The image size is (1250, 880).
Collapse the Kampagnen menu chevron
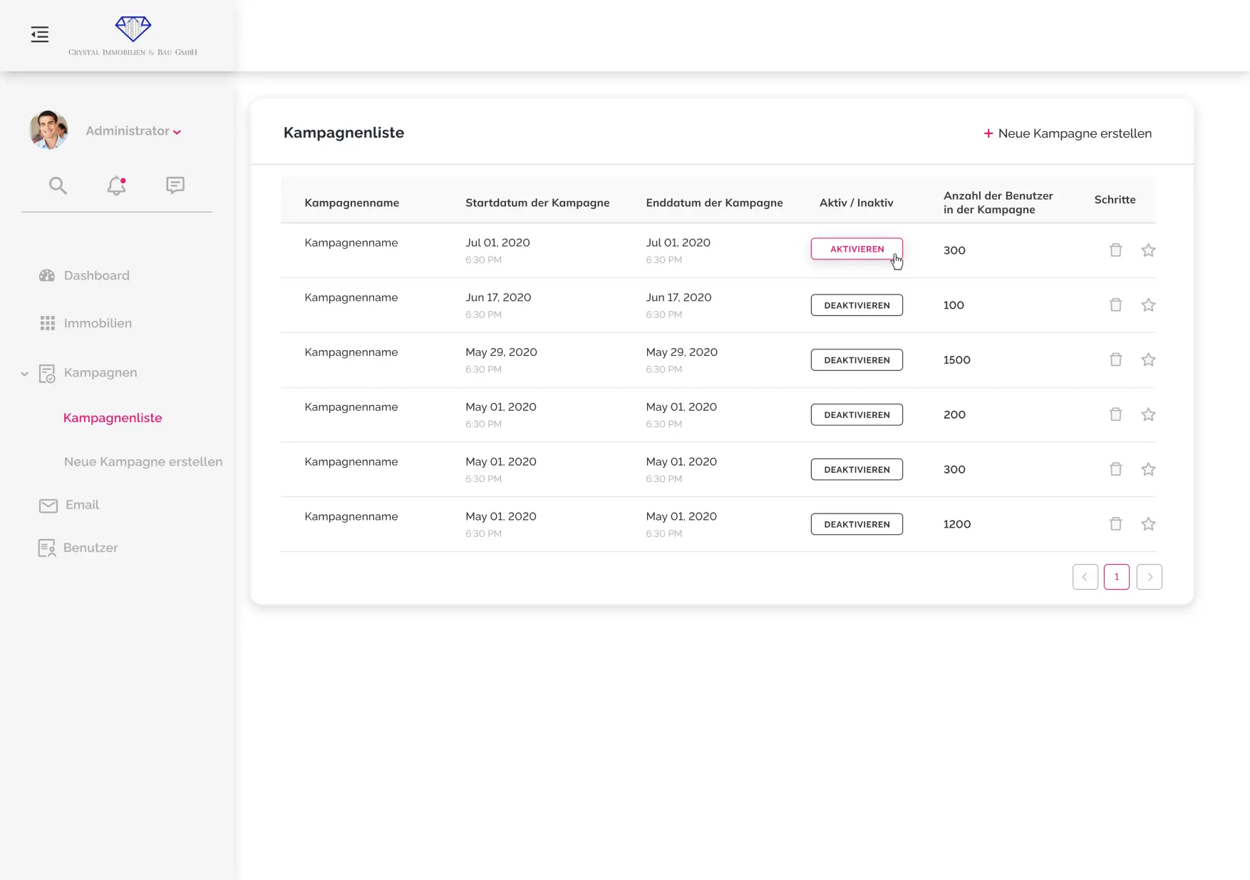pyautogui.click(x=24, y=374)
